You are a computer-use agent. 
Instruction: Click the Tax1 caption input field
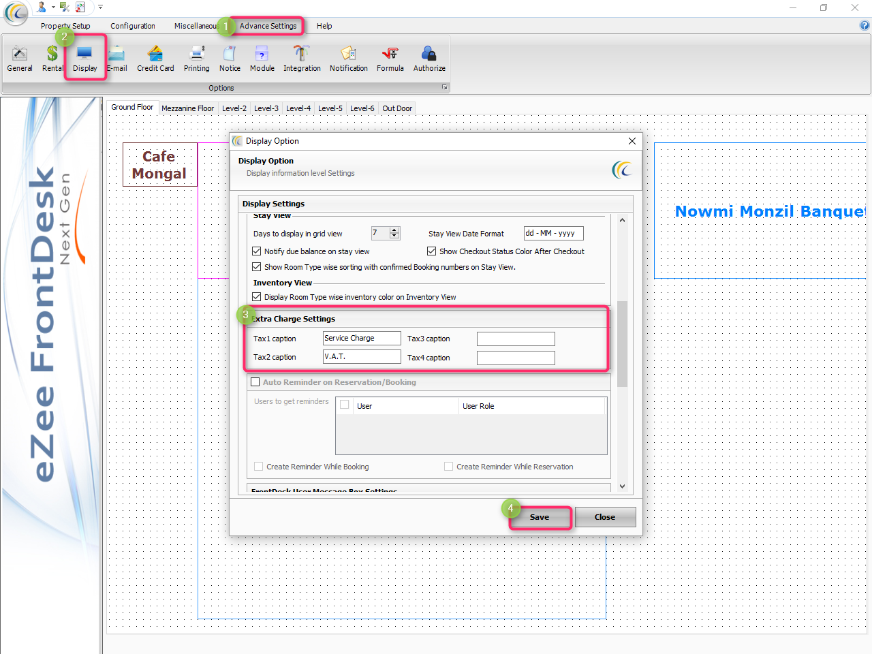(362, 338)
